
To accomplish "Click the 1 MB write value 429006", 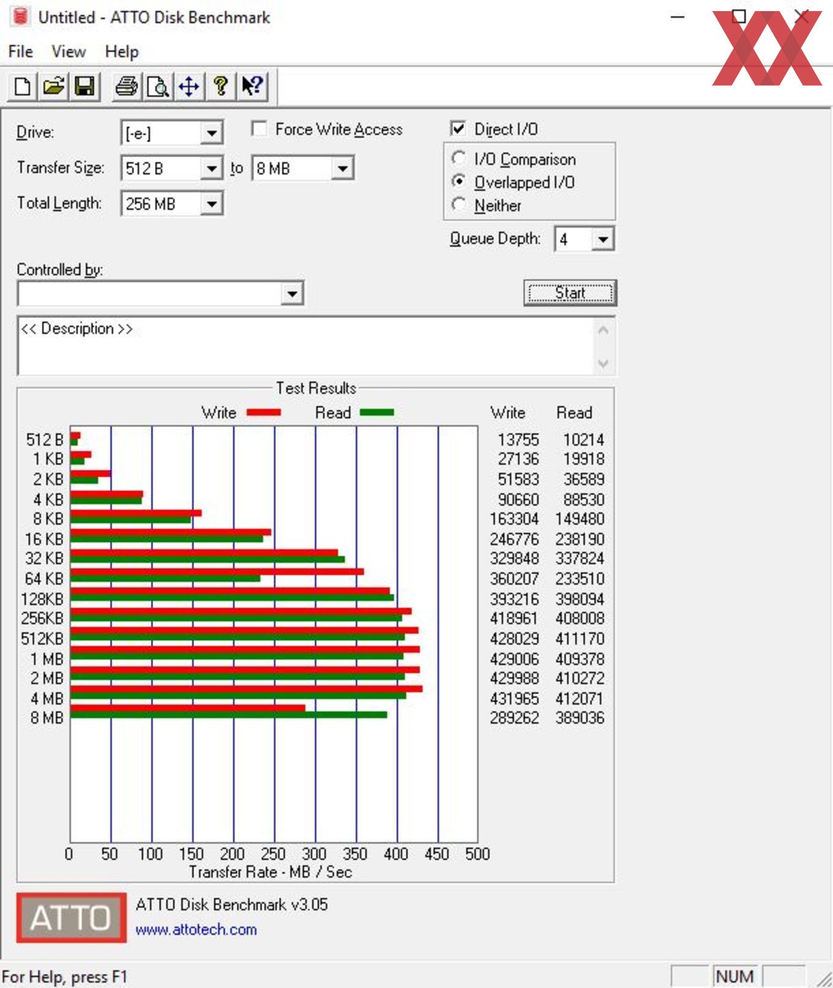I will point(514,659).
